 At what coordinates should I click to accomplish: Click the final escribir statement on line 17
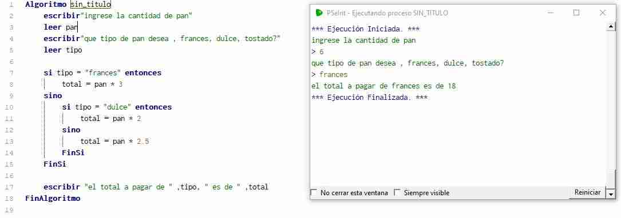156,187
